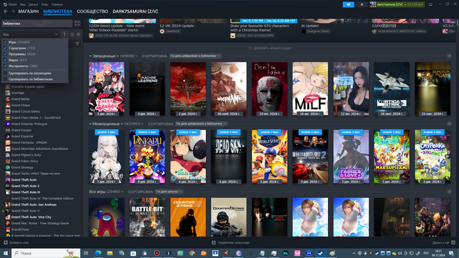Enable Группировать по коллекциям checkbox
Image resolution: width=459 pixels, height=258 pixels.
(x=5, y=73)
